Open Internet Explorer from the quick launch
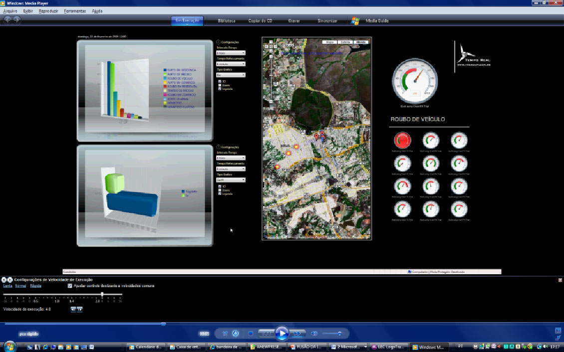 [x=45, y=347]
